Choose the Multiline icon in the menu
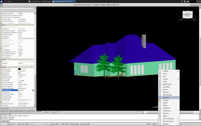The image size is (201, 126). [x=160, y=111]
